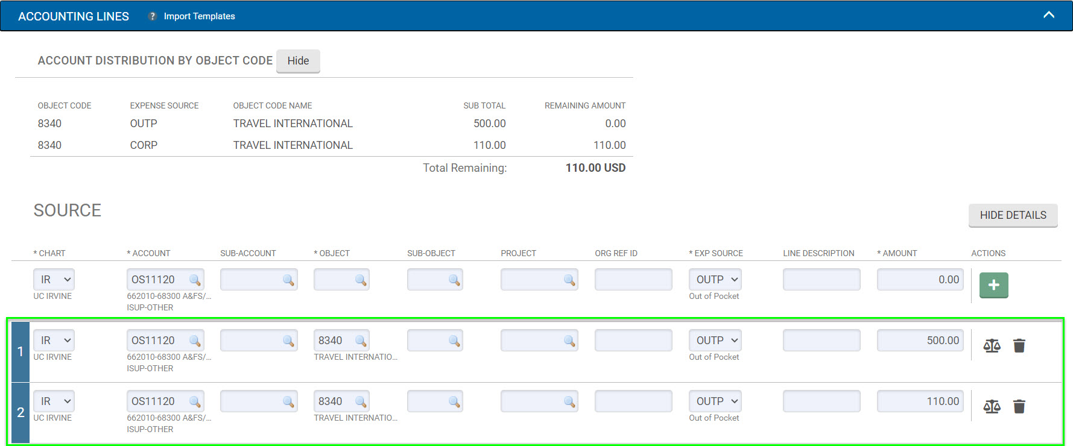Click the sub total value 500.00
Screen dimensions: 1073x446
click(489, 124)
